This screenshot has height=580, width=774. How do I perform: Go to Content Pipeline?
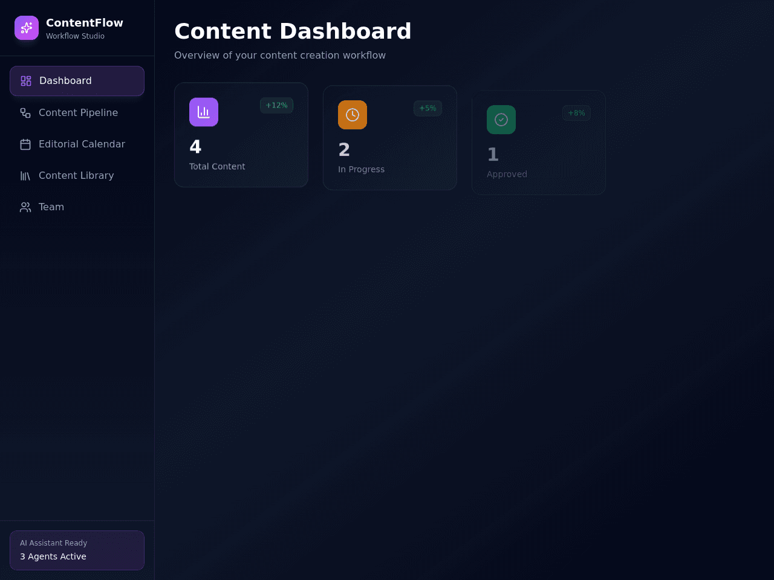(x=77, y=113)
